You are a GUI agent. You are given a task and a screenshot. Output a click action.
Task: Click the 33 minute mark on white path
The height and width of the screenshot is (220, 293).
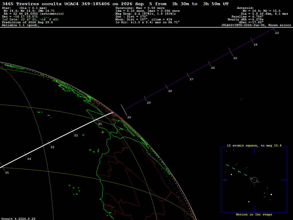click(x=49, y=143)
